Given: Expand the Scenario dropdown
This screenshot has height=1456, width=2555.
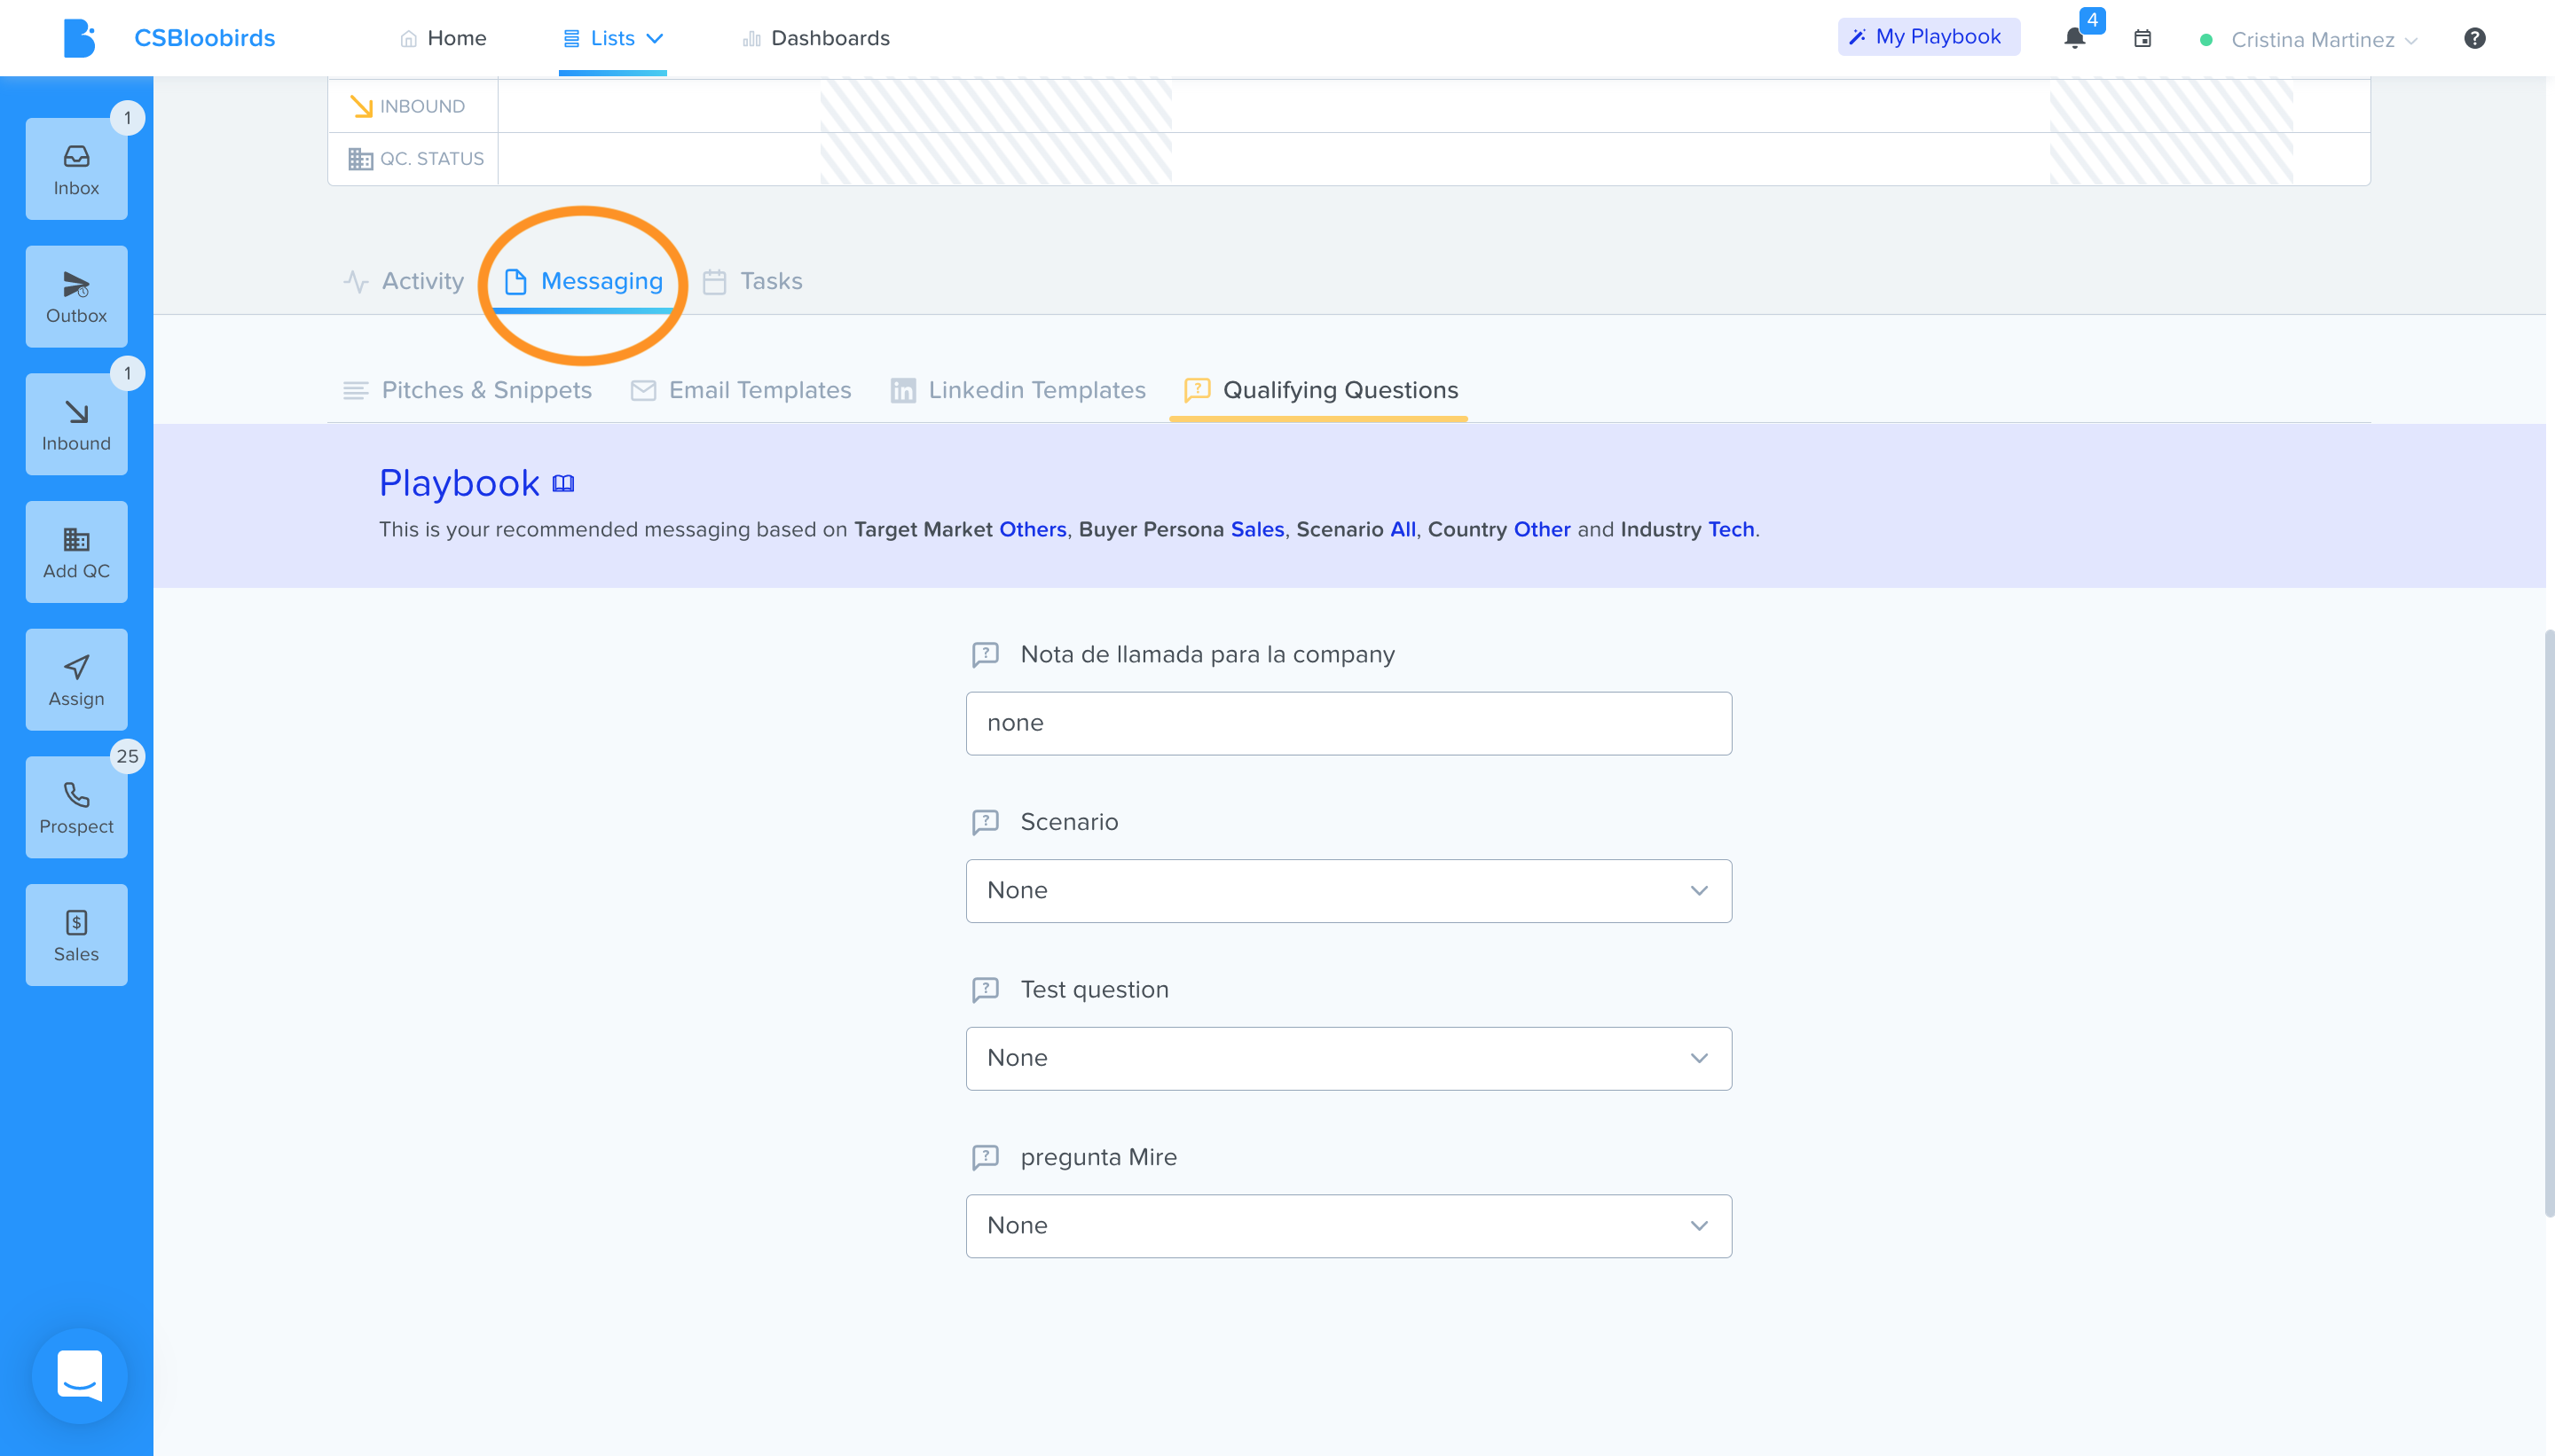Looking at the screenshot, I should [x=1348, y=891].
